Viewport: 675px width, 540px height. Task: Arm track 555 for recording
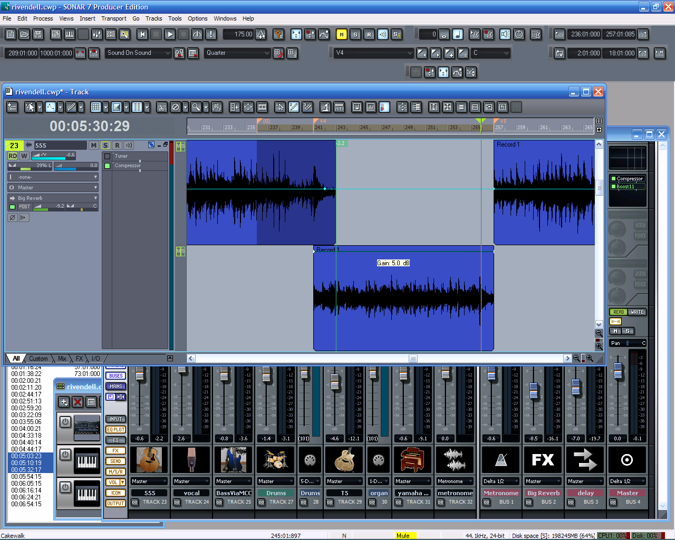click(117, 146)
